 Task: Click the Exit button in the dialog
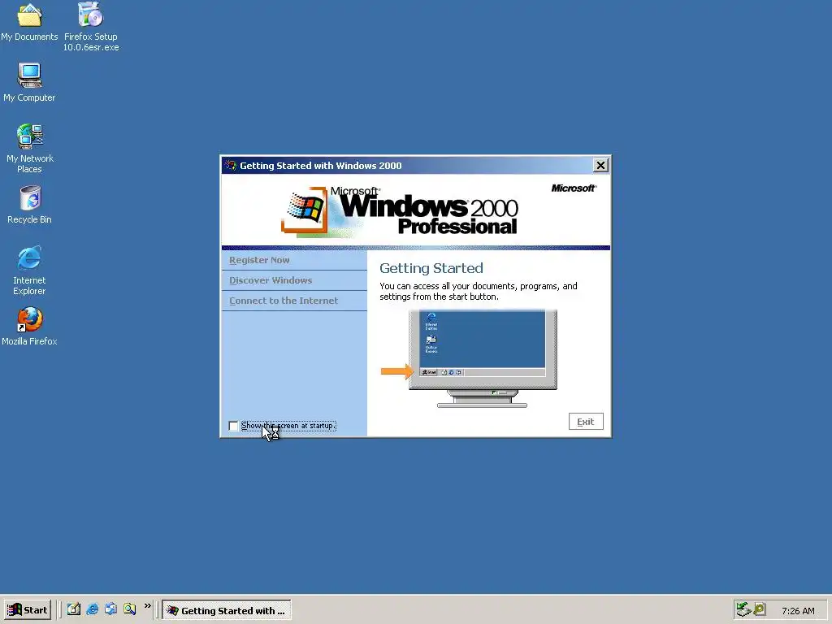point(586,422)
